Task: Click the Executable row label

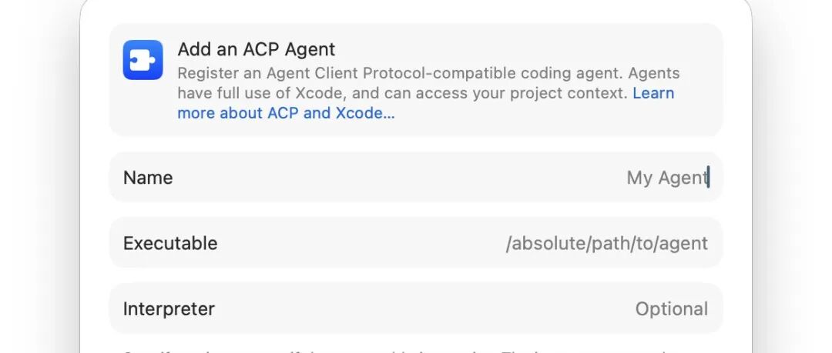Action: point(170,243)
